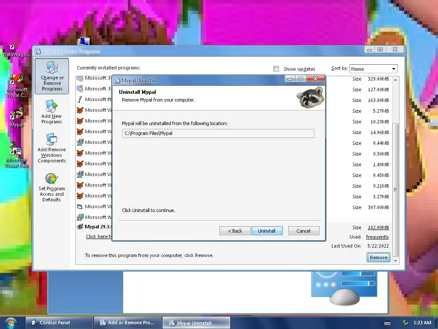The width and height of the screenshot is (438, 329).
Task: Click icon of Microsoft entry sized 1.49MB
Action: point(80,163)
